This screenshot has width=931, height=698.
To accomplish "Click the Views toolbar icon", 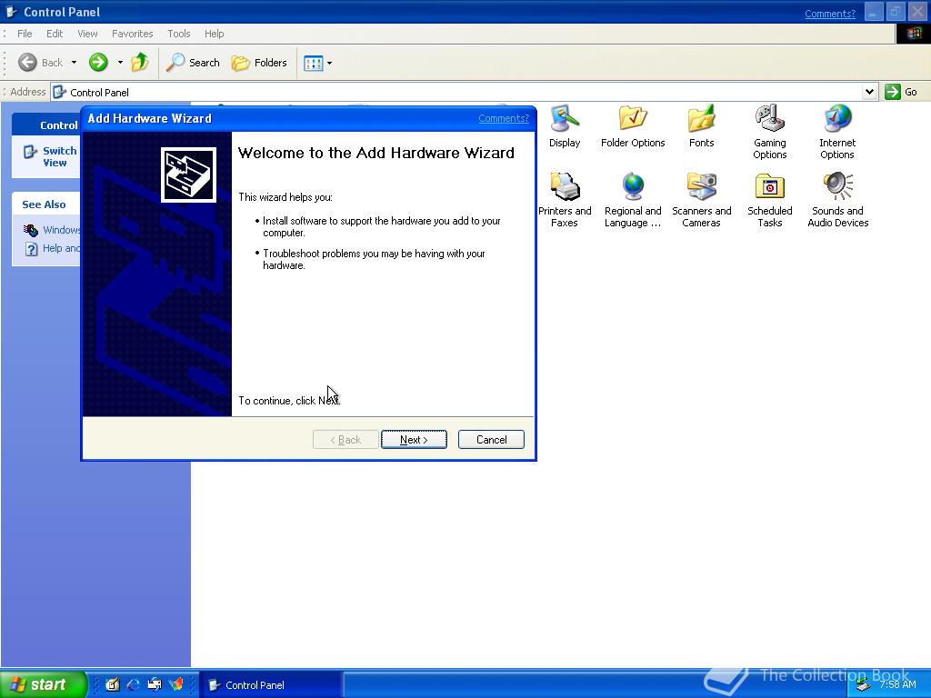I will [x=313, y=63].
